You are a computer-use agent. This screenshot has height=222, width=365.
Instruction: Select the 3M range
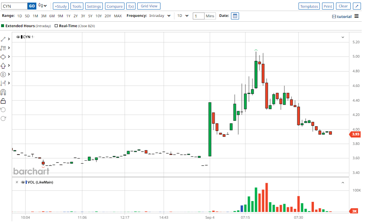pyautogui.click(x=44, y=16)
